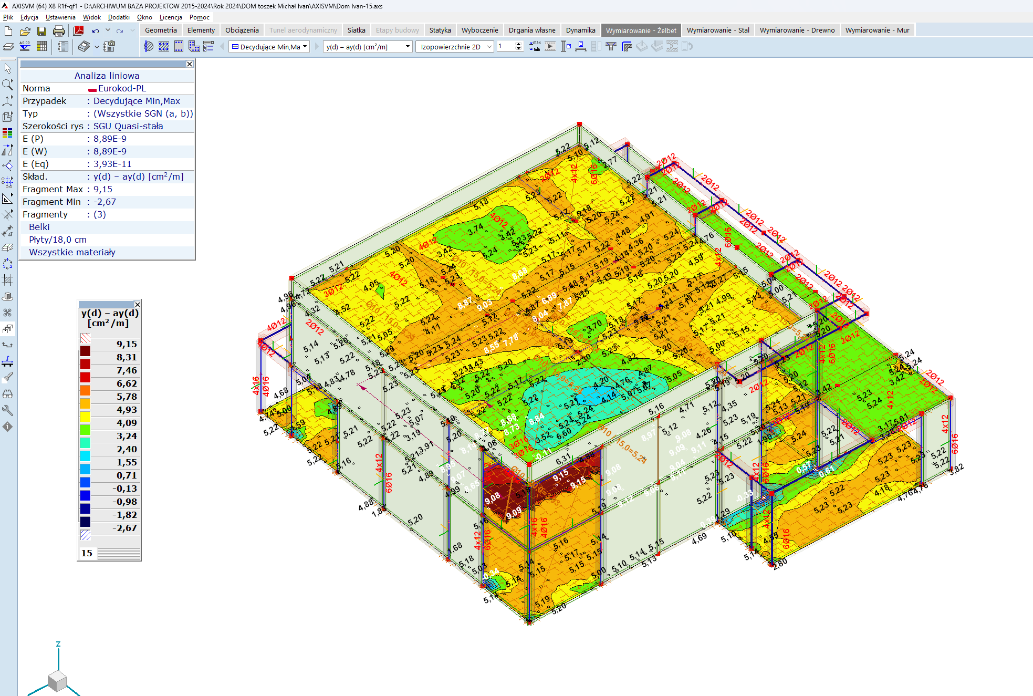Image resolution: width=1033 pixels, height=696 pixels.
Task: Click the undo arrow
Action: click(95, 30)
